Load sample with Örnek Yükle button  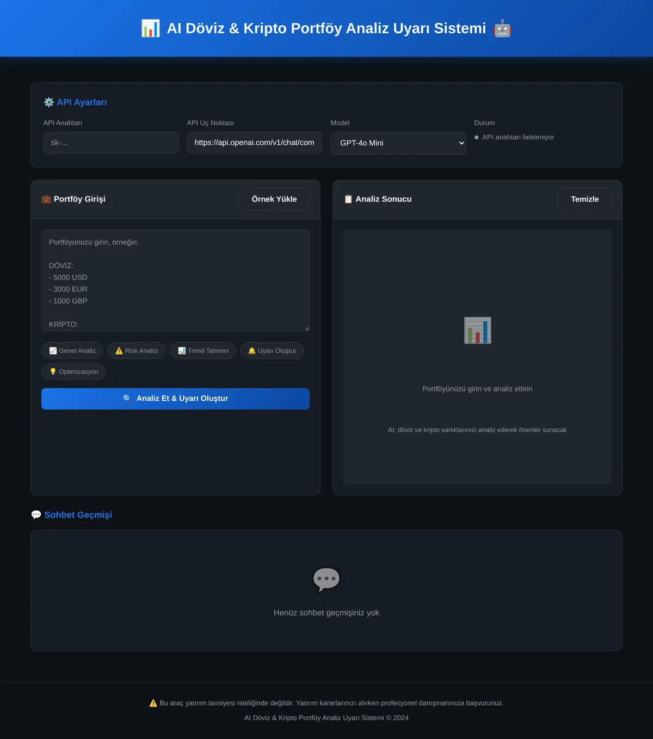click(274, 199)
